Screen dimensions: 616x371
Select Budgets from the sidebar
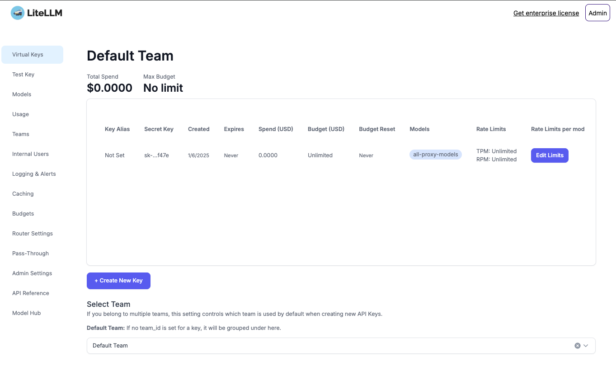23,214
